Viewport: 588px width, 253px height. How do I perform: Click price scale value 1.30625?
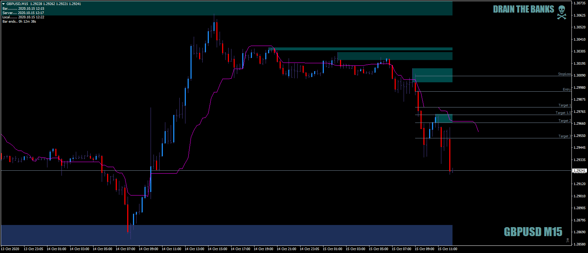[x=579, y=15]
